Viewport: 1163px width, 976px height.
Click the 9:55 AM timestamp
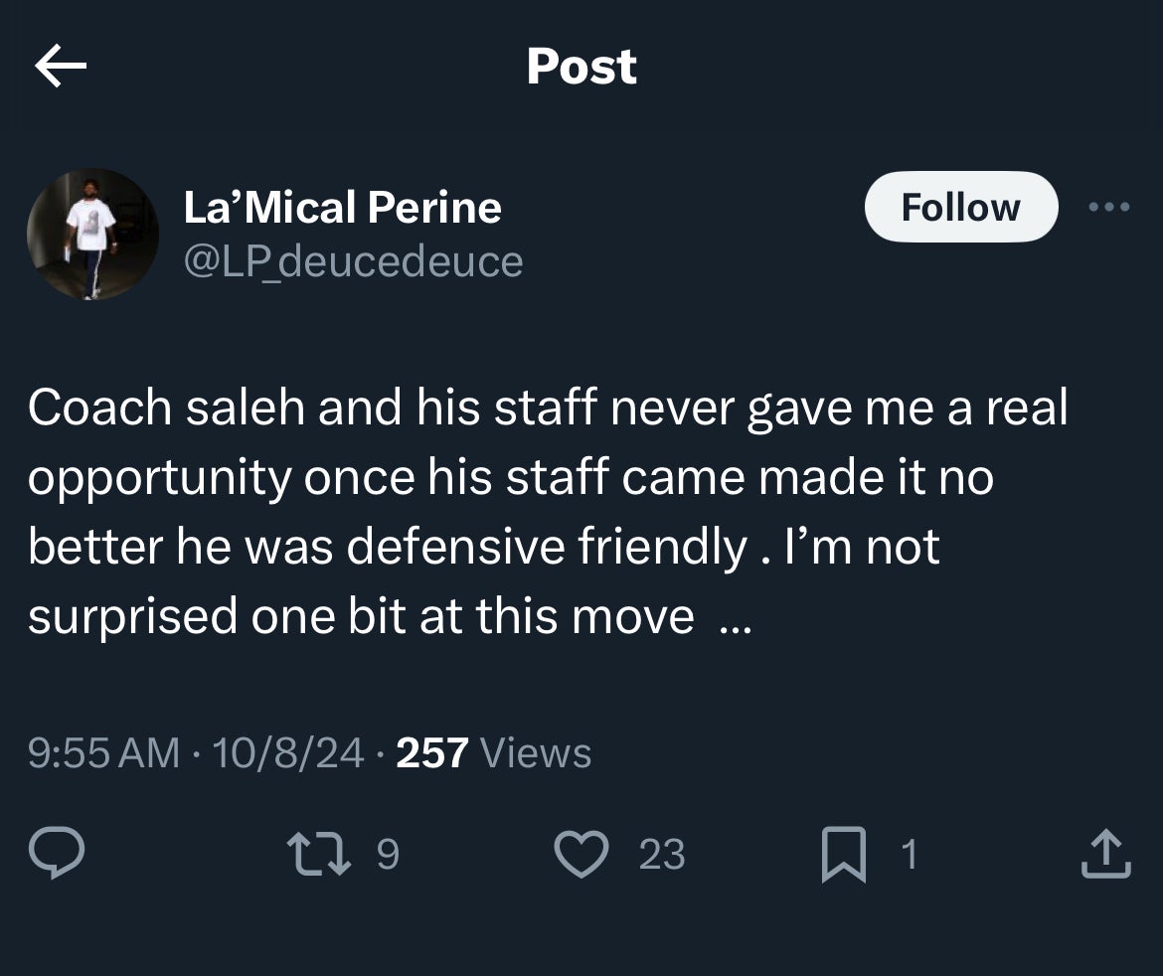[x=104, y=752]
